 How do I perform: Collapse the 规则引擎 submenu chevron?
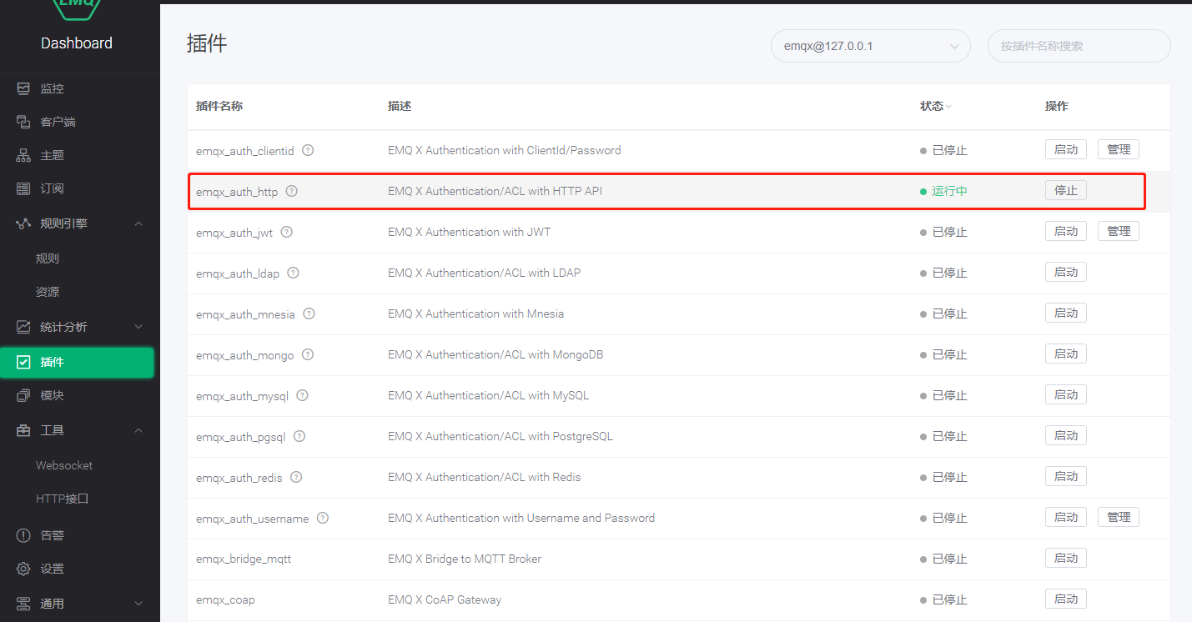[138, 223]
